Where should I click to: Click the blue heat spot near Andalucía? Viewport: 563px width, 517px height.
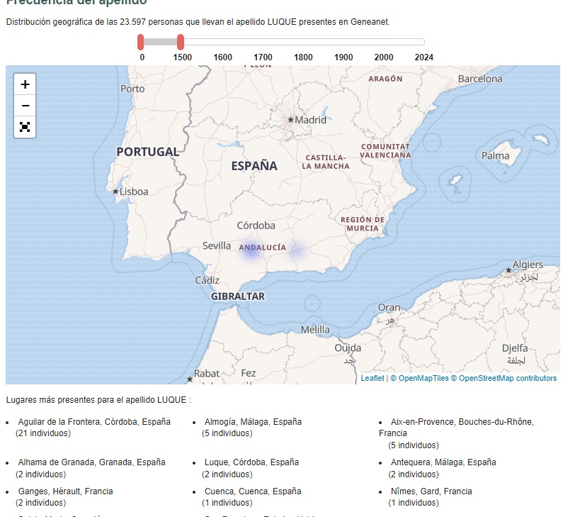[251, 251]
